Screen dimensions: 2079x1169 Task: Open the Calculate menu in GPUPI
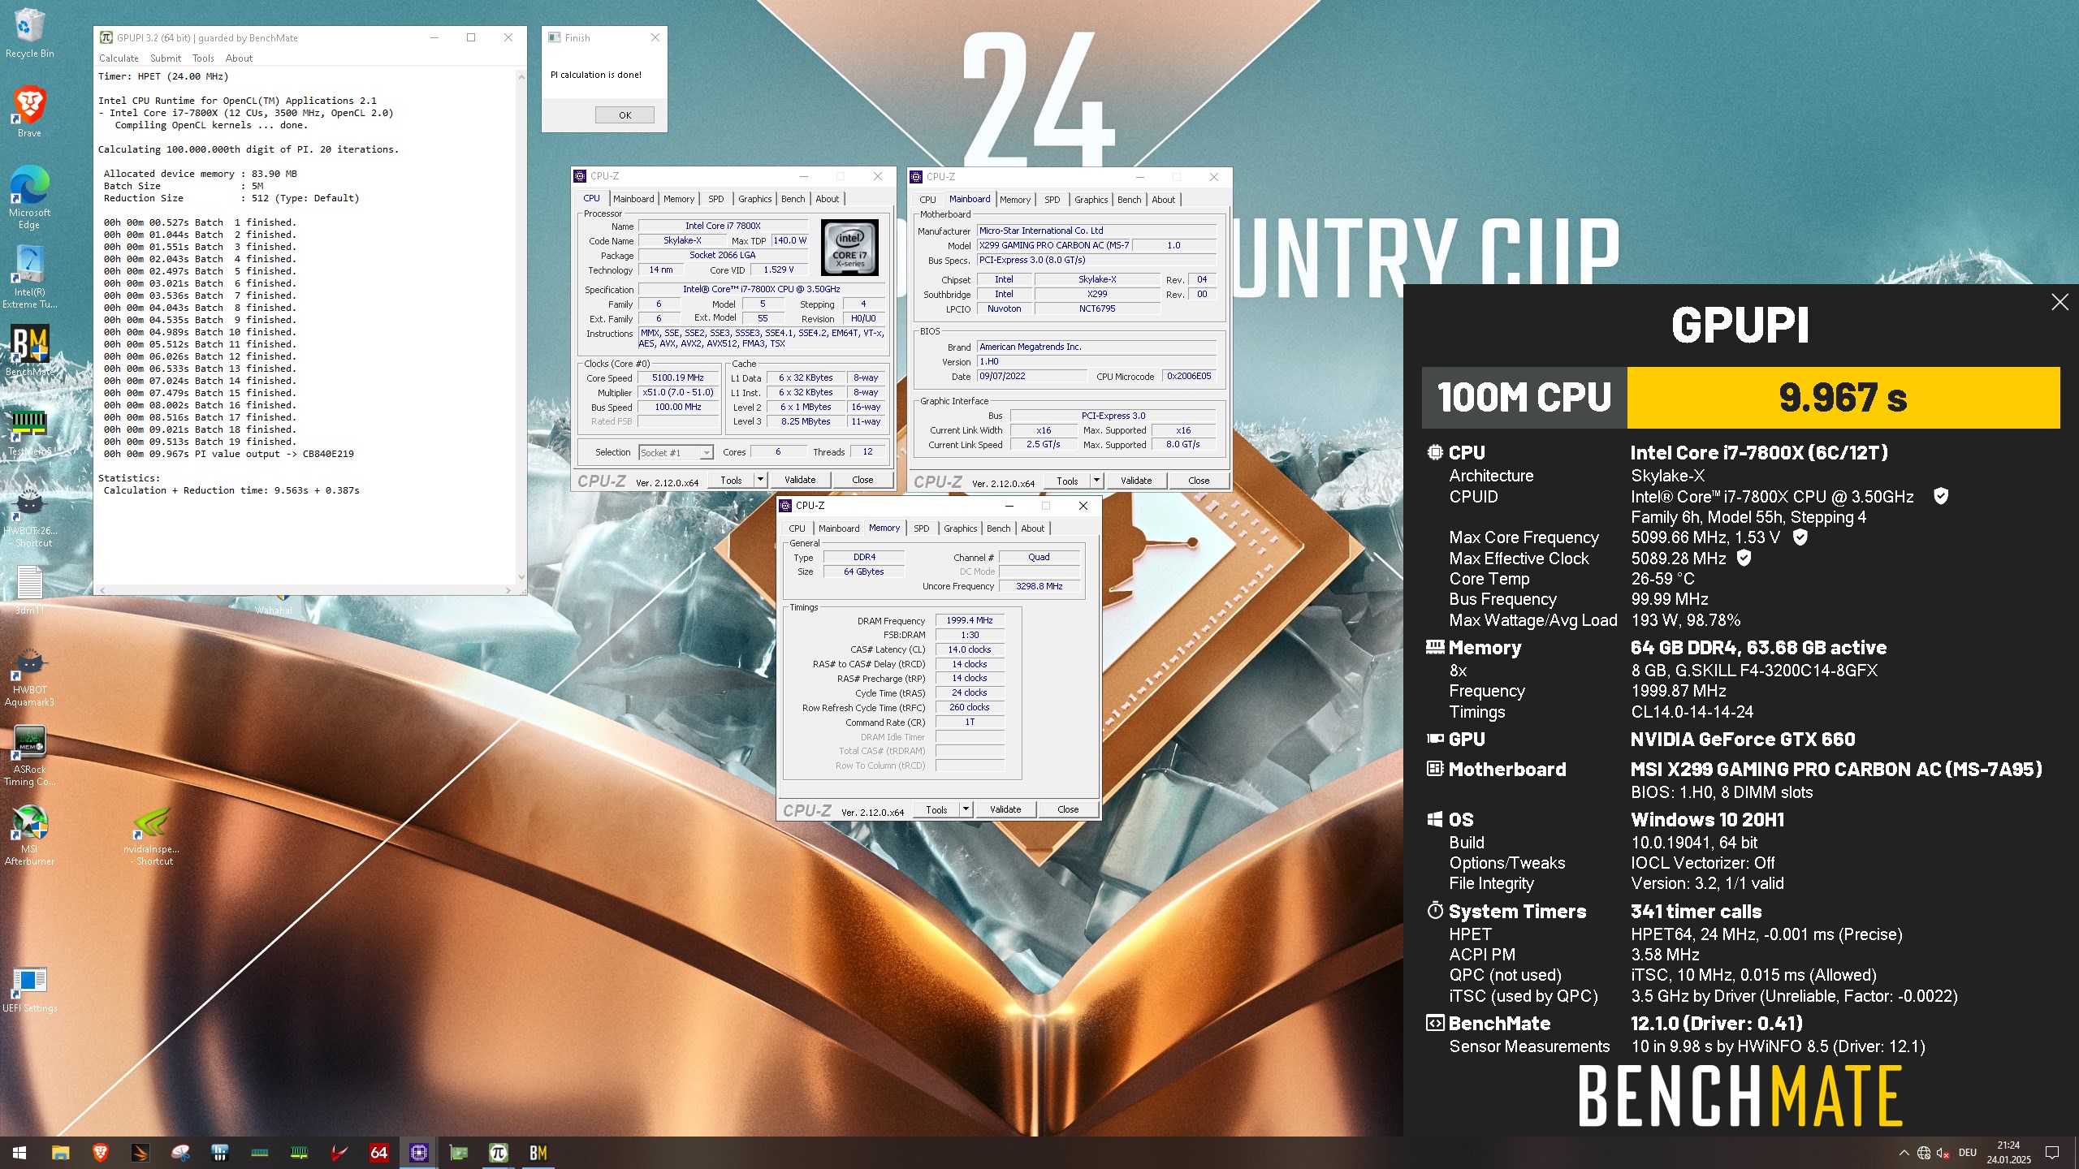pyautogui.click(x=119, y=58)
